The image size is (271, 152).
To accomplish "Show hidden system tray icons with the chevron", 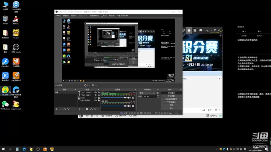I will pyautogui.click(x=217, y=149).
